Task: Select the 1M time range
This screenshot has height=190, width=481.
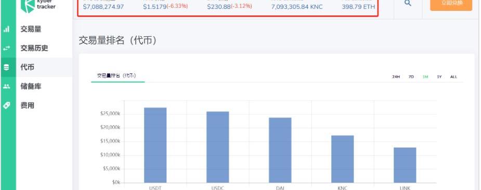Action: pos(425,77)
